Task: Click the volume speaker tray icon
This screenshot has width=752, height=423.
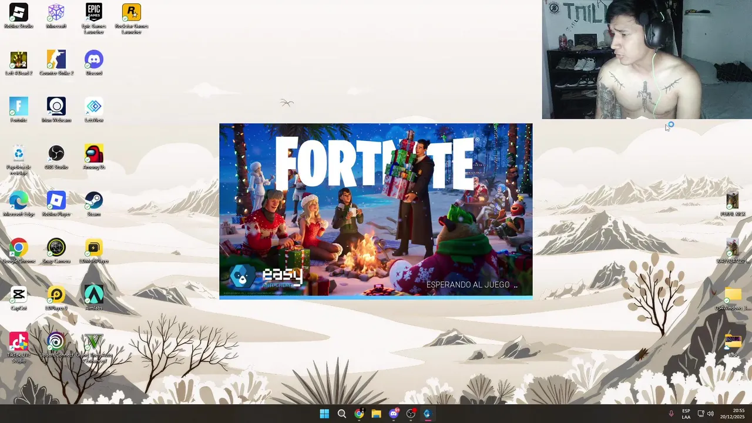Action: click(710, 414)
